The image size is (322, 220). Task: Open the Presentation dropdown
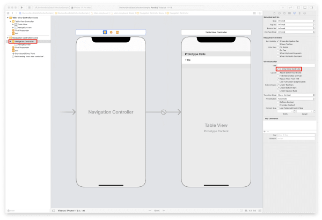pos(296,98)
